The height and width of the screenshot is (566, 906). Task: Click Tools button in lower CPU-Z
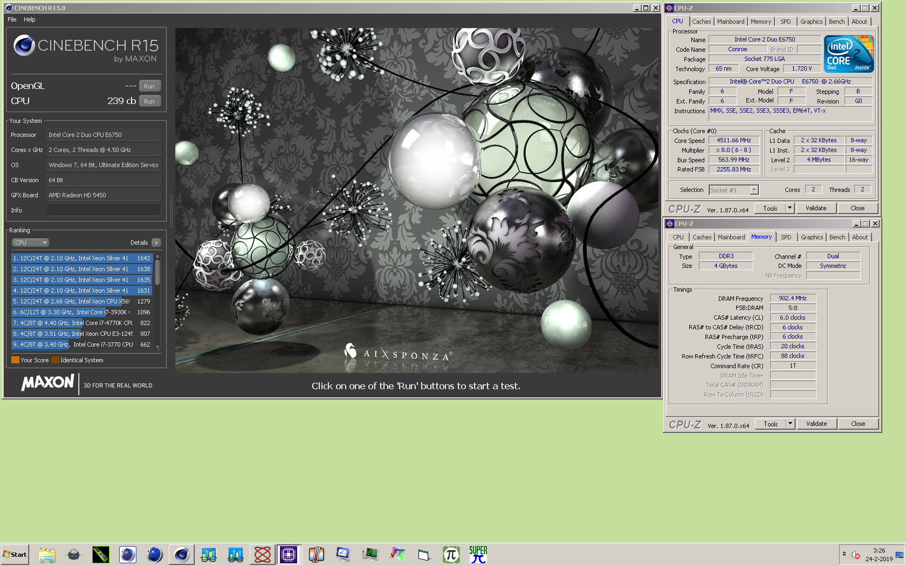(771, 424)
